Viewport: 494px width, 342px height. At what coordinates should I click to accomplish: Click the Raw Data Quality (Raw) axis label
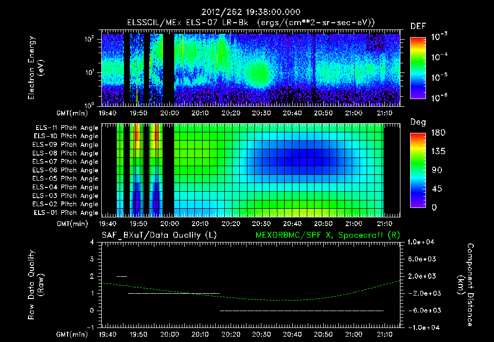pyautogui.click(x=36, y=285)
